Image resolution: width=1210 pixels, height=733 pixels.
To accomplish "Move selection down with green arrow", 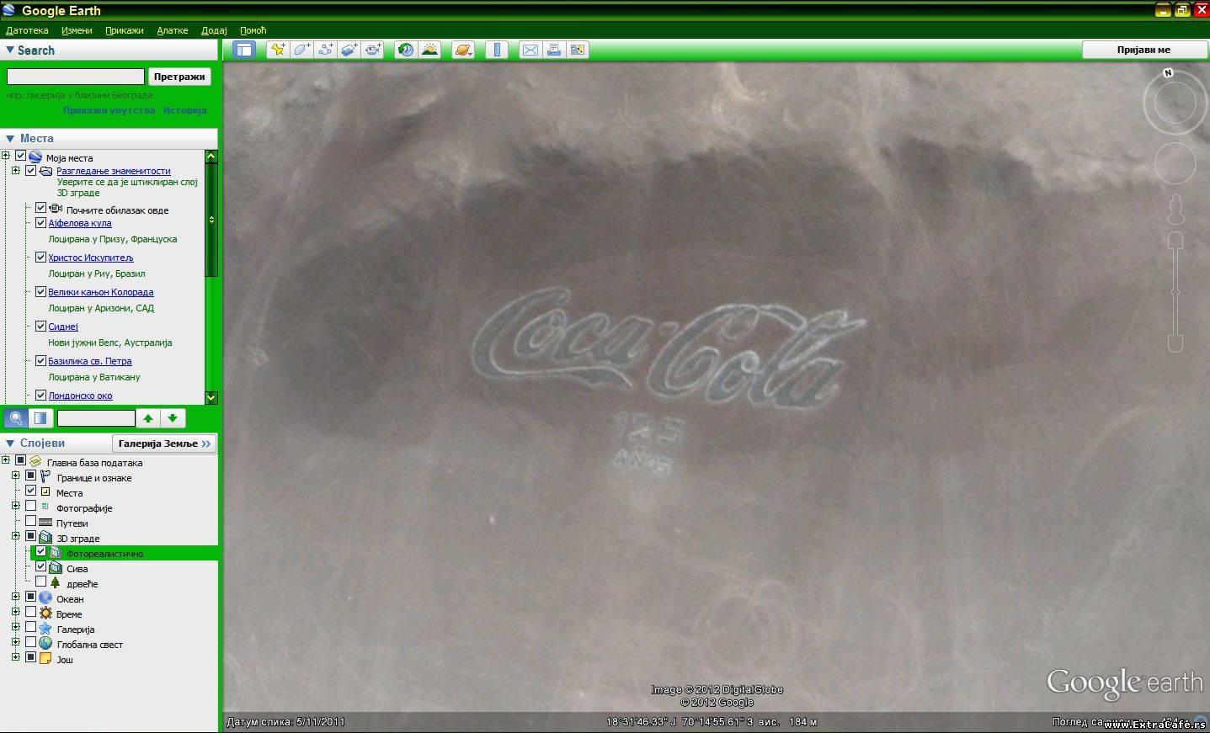I will 173,418.
